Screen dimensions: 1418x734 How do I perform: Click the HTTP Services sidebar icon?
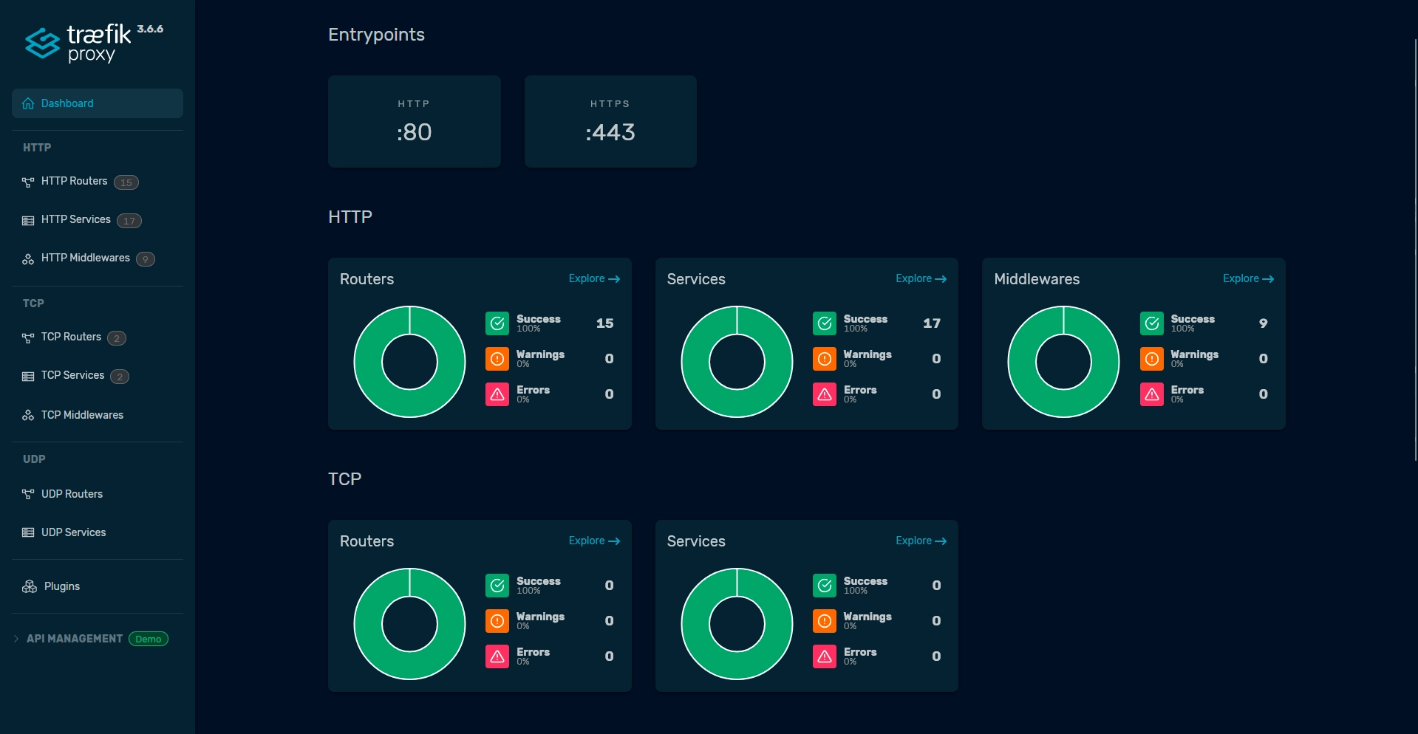pos(28,220)
